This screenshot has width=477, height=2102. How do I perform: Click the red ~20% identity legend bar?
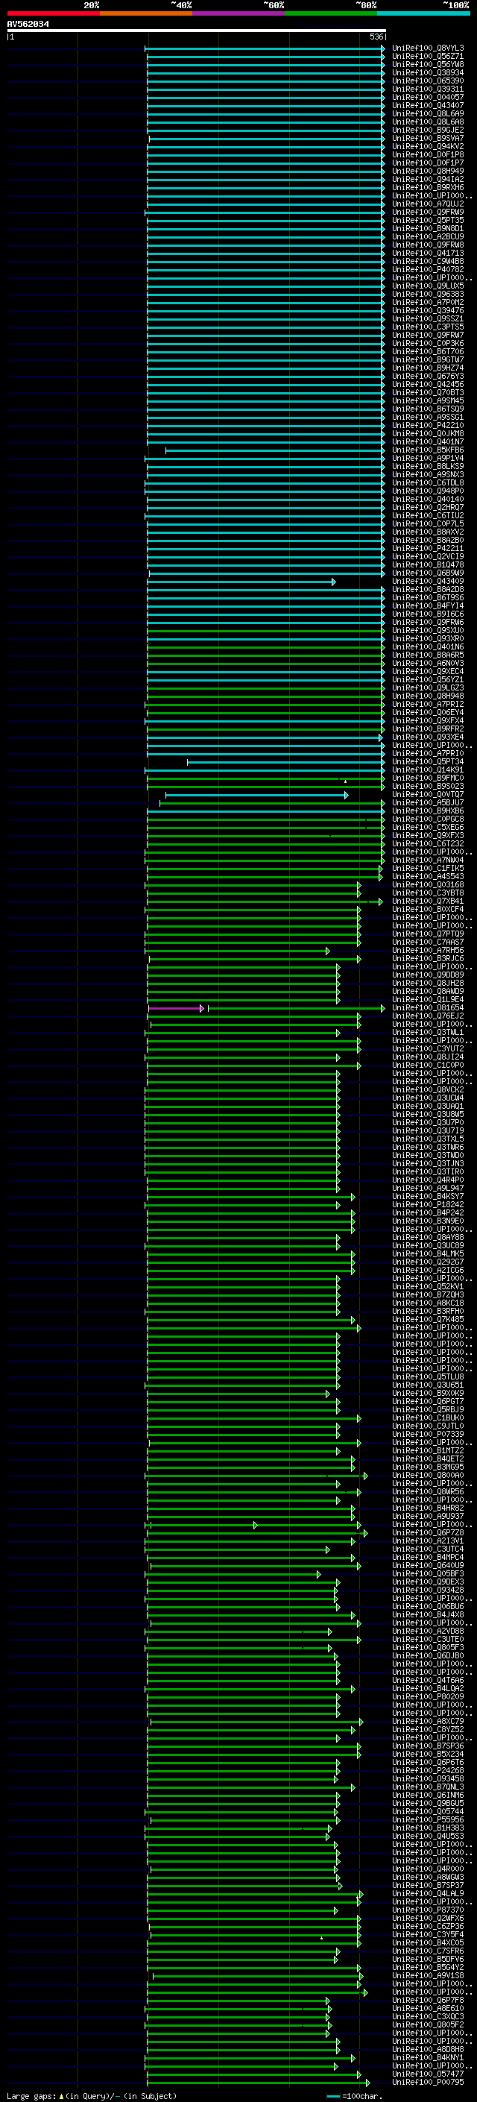[x=53, y=13]
